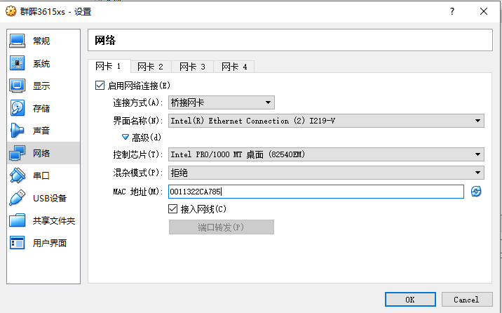Viewport: 502px width, 313px height.
Task: Open the 混杂模式 dropdown showing 拒绝
Action: 326,173
